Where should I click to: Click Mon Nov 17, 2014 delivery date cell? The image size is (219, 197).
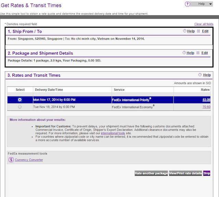(72, 100)
